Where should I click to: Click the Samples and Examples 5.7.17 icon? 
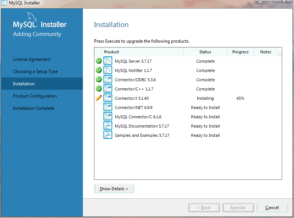[108, 135]
